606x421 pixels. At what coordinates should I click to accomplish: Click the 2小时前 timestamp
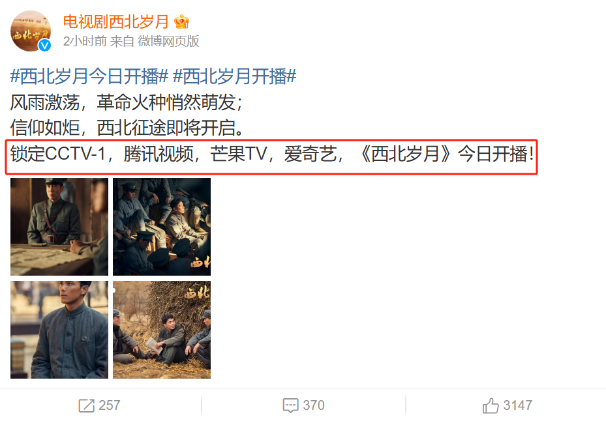point(85,41)
